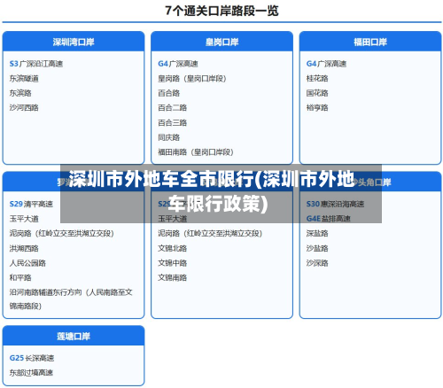Select the 莲塘口岸 card header

pyautogui.click(x=74, y=336)
